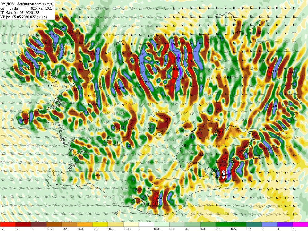The height and width of the screenshot is (231, 308).
Task: Click the maroon -1 legend swatch
Action: click(x=38, y=224)
